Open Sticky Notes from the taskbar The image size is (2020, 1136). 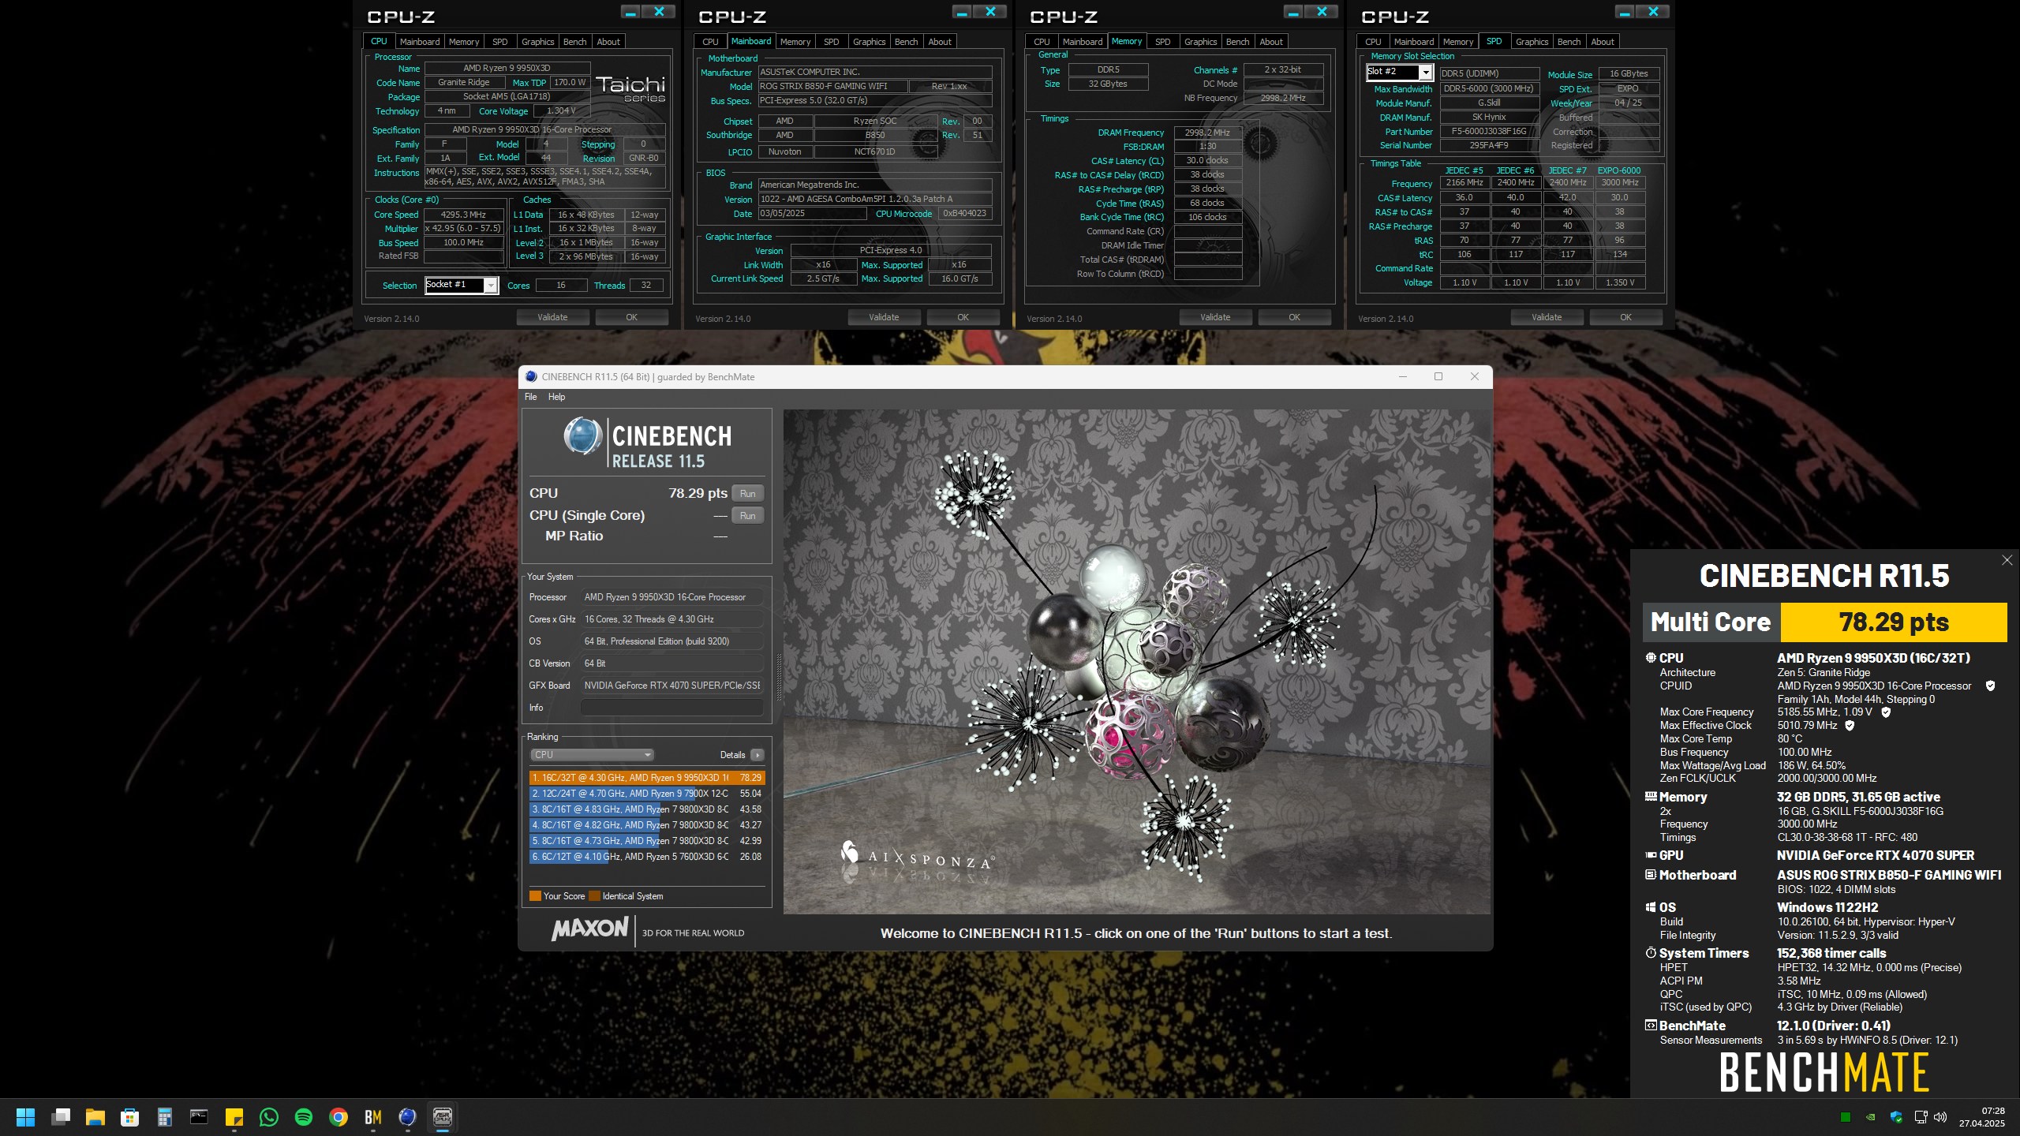pyautogui.click(x=234, y=1117)
